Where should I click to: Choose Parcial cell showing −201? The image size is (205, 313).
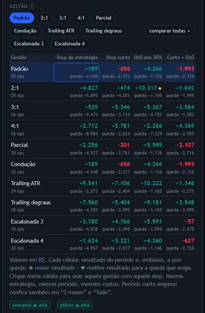point(116,149)
